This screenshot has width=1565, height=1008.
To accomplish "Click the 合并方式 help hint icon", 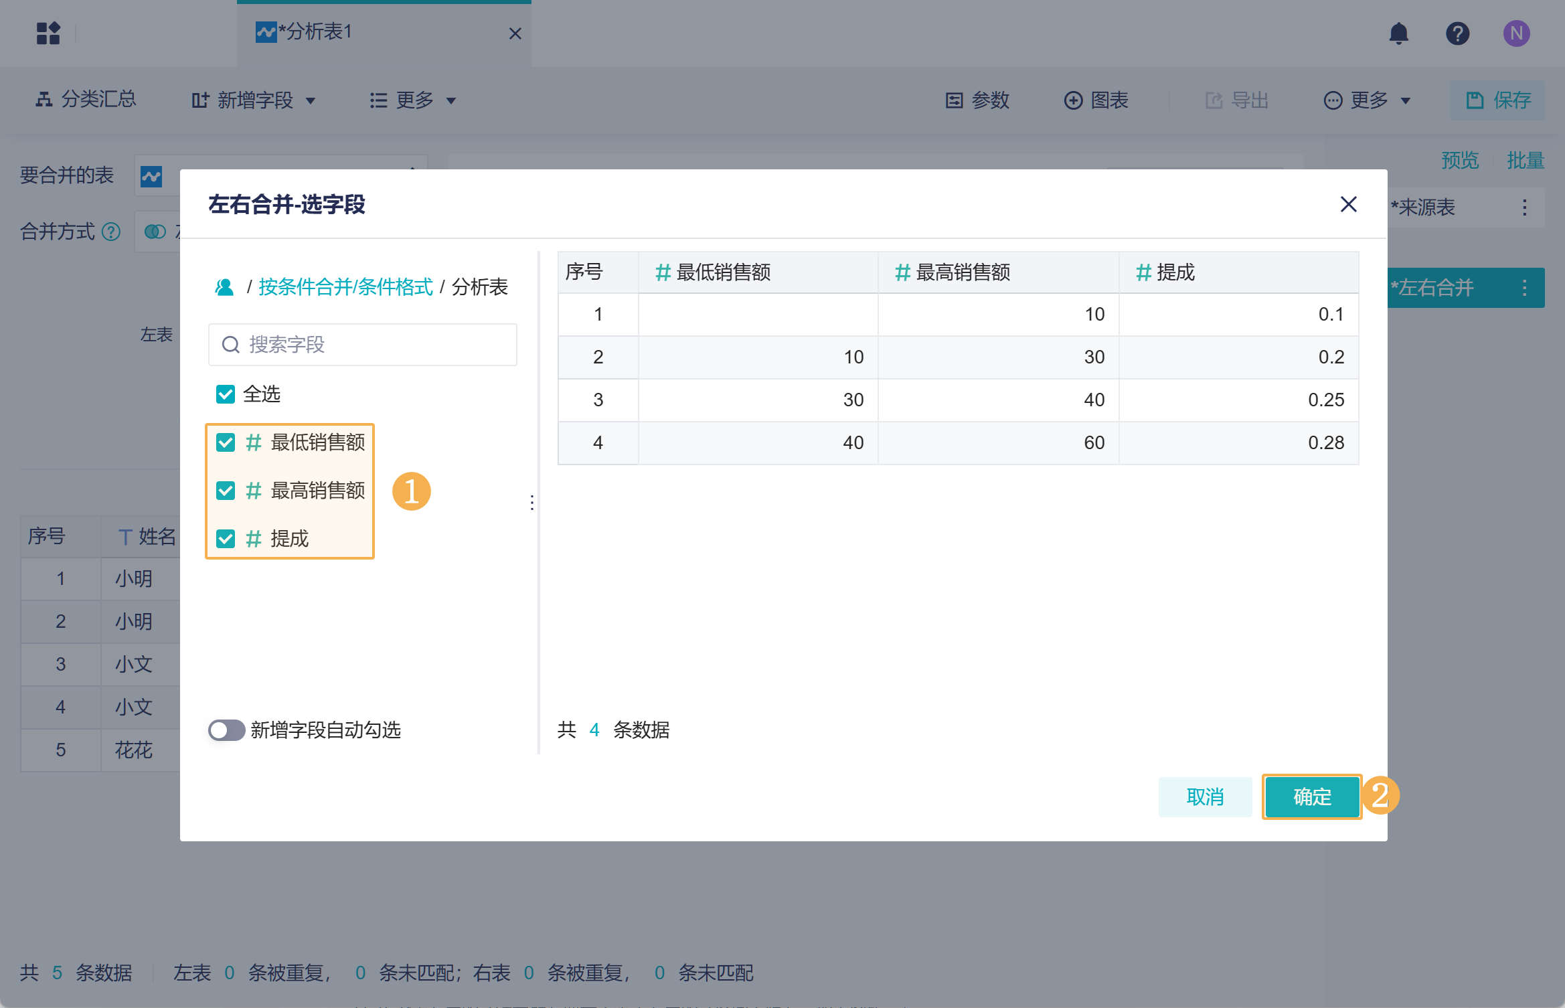I will coord(111,232).
